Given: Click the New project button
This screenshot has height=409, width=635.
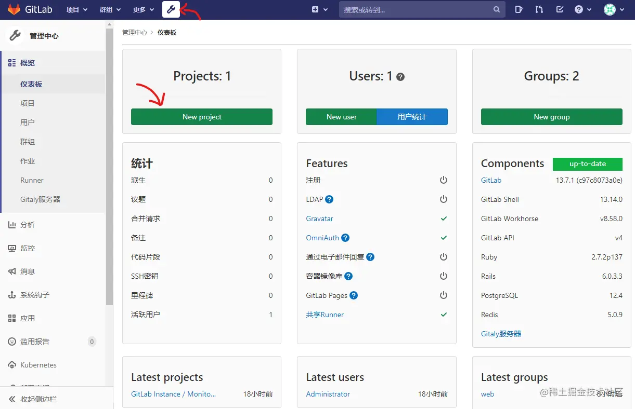Looking at the screenshot, I should (202, 117).
